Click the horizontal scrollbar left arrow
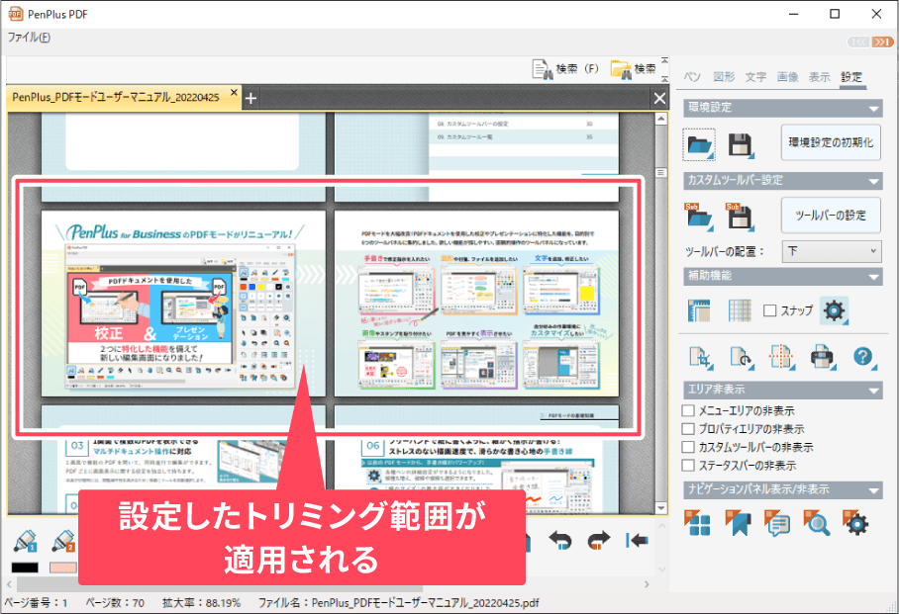This screenshot has height=614, width=899. point(9,584)
